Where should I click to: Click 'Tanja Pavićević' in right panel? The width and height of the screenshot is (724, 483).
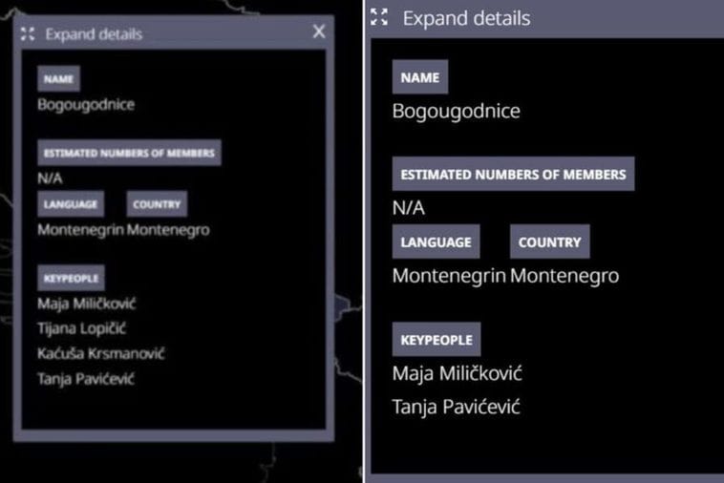(x=457, y=407)
